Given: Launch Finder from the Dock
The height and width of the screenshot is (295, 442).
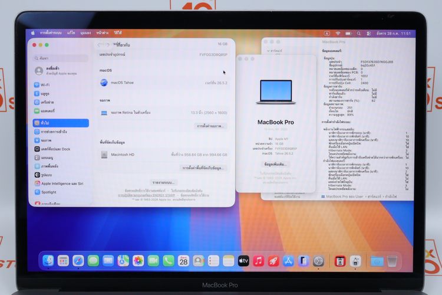Looking at the screenshot, I should [48, 261].
